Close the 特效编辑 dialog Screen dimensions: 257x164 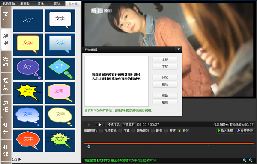(x=179, y=49)
